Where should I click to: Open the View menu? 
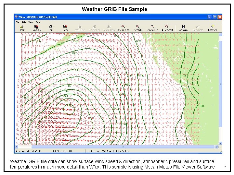pyautogui.click(x=31, y=22)
